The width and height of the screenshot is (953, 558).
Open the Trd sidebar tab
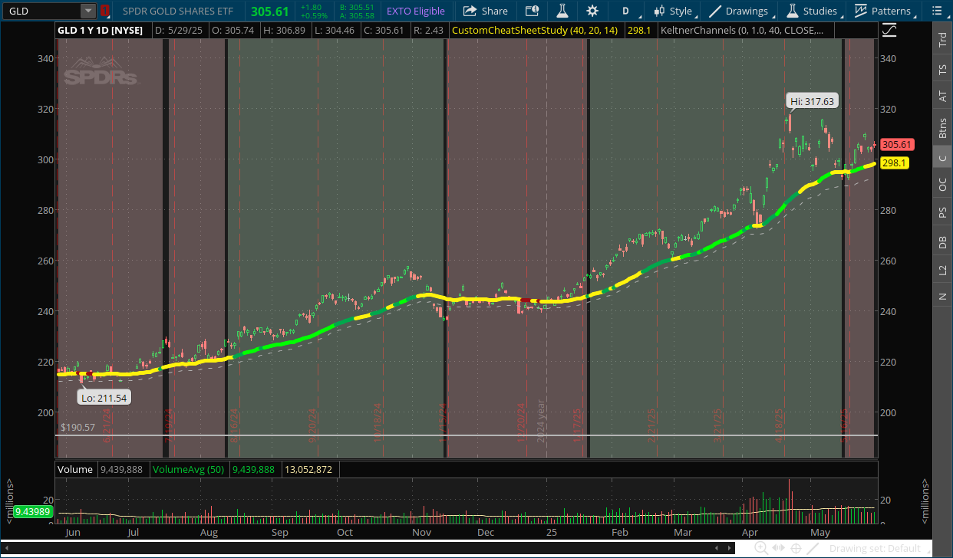click(x=942, y=41)
